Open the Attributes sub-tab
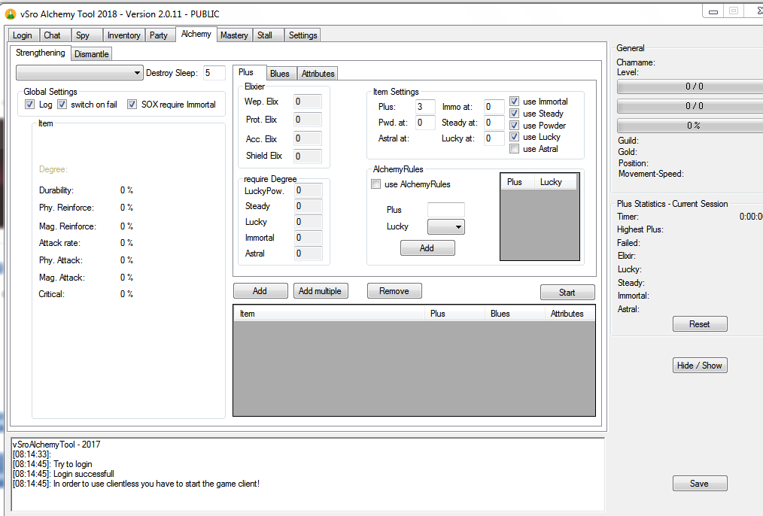The height and width of the screenshot is (516, 763). pyautogui.click(x=318, y=74)
